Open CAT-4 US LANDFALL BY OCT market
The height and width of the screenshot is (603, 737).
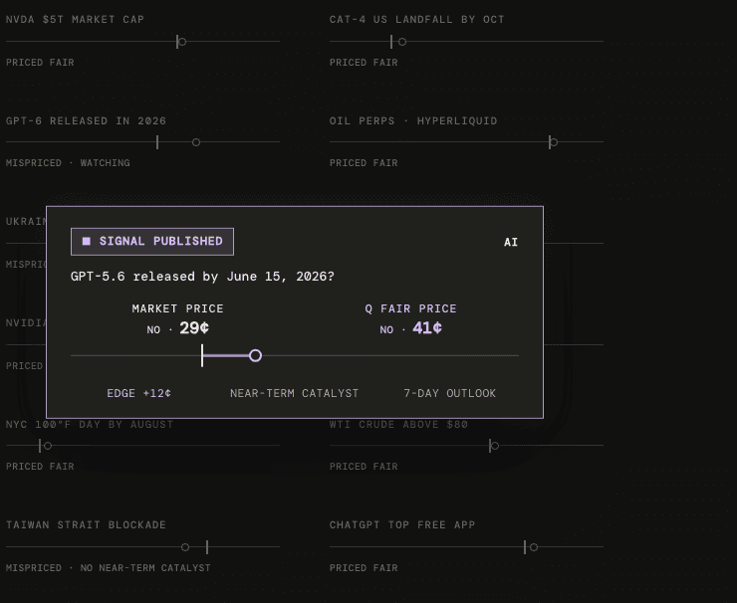click(416, 19)
